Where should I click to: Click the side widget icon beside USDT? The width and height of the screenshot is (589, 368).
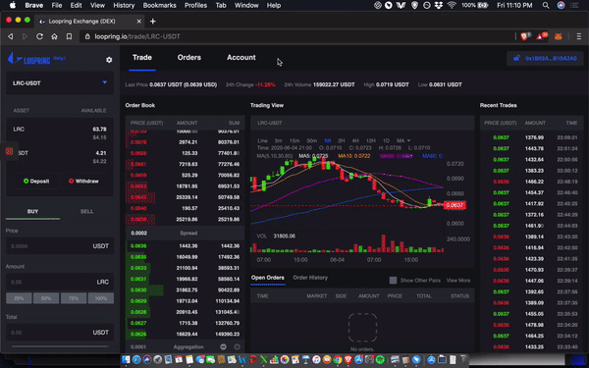(10, 151)
